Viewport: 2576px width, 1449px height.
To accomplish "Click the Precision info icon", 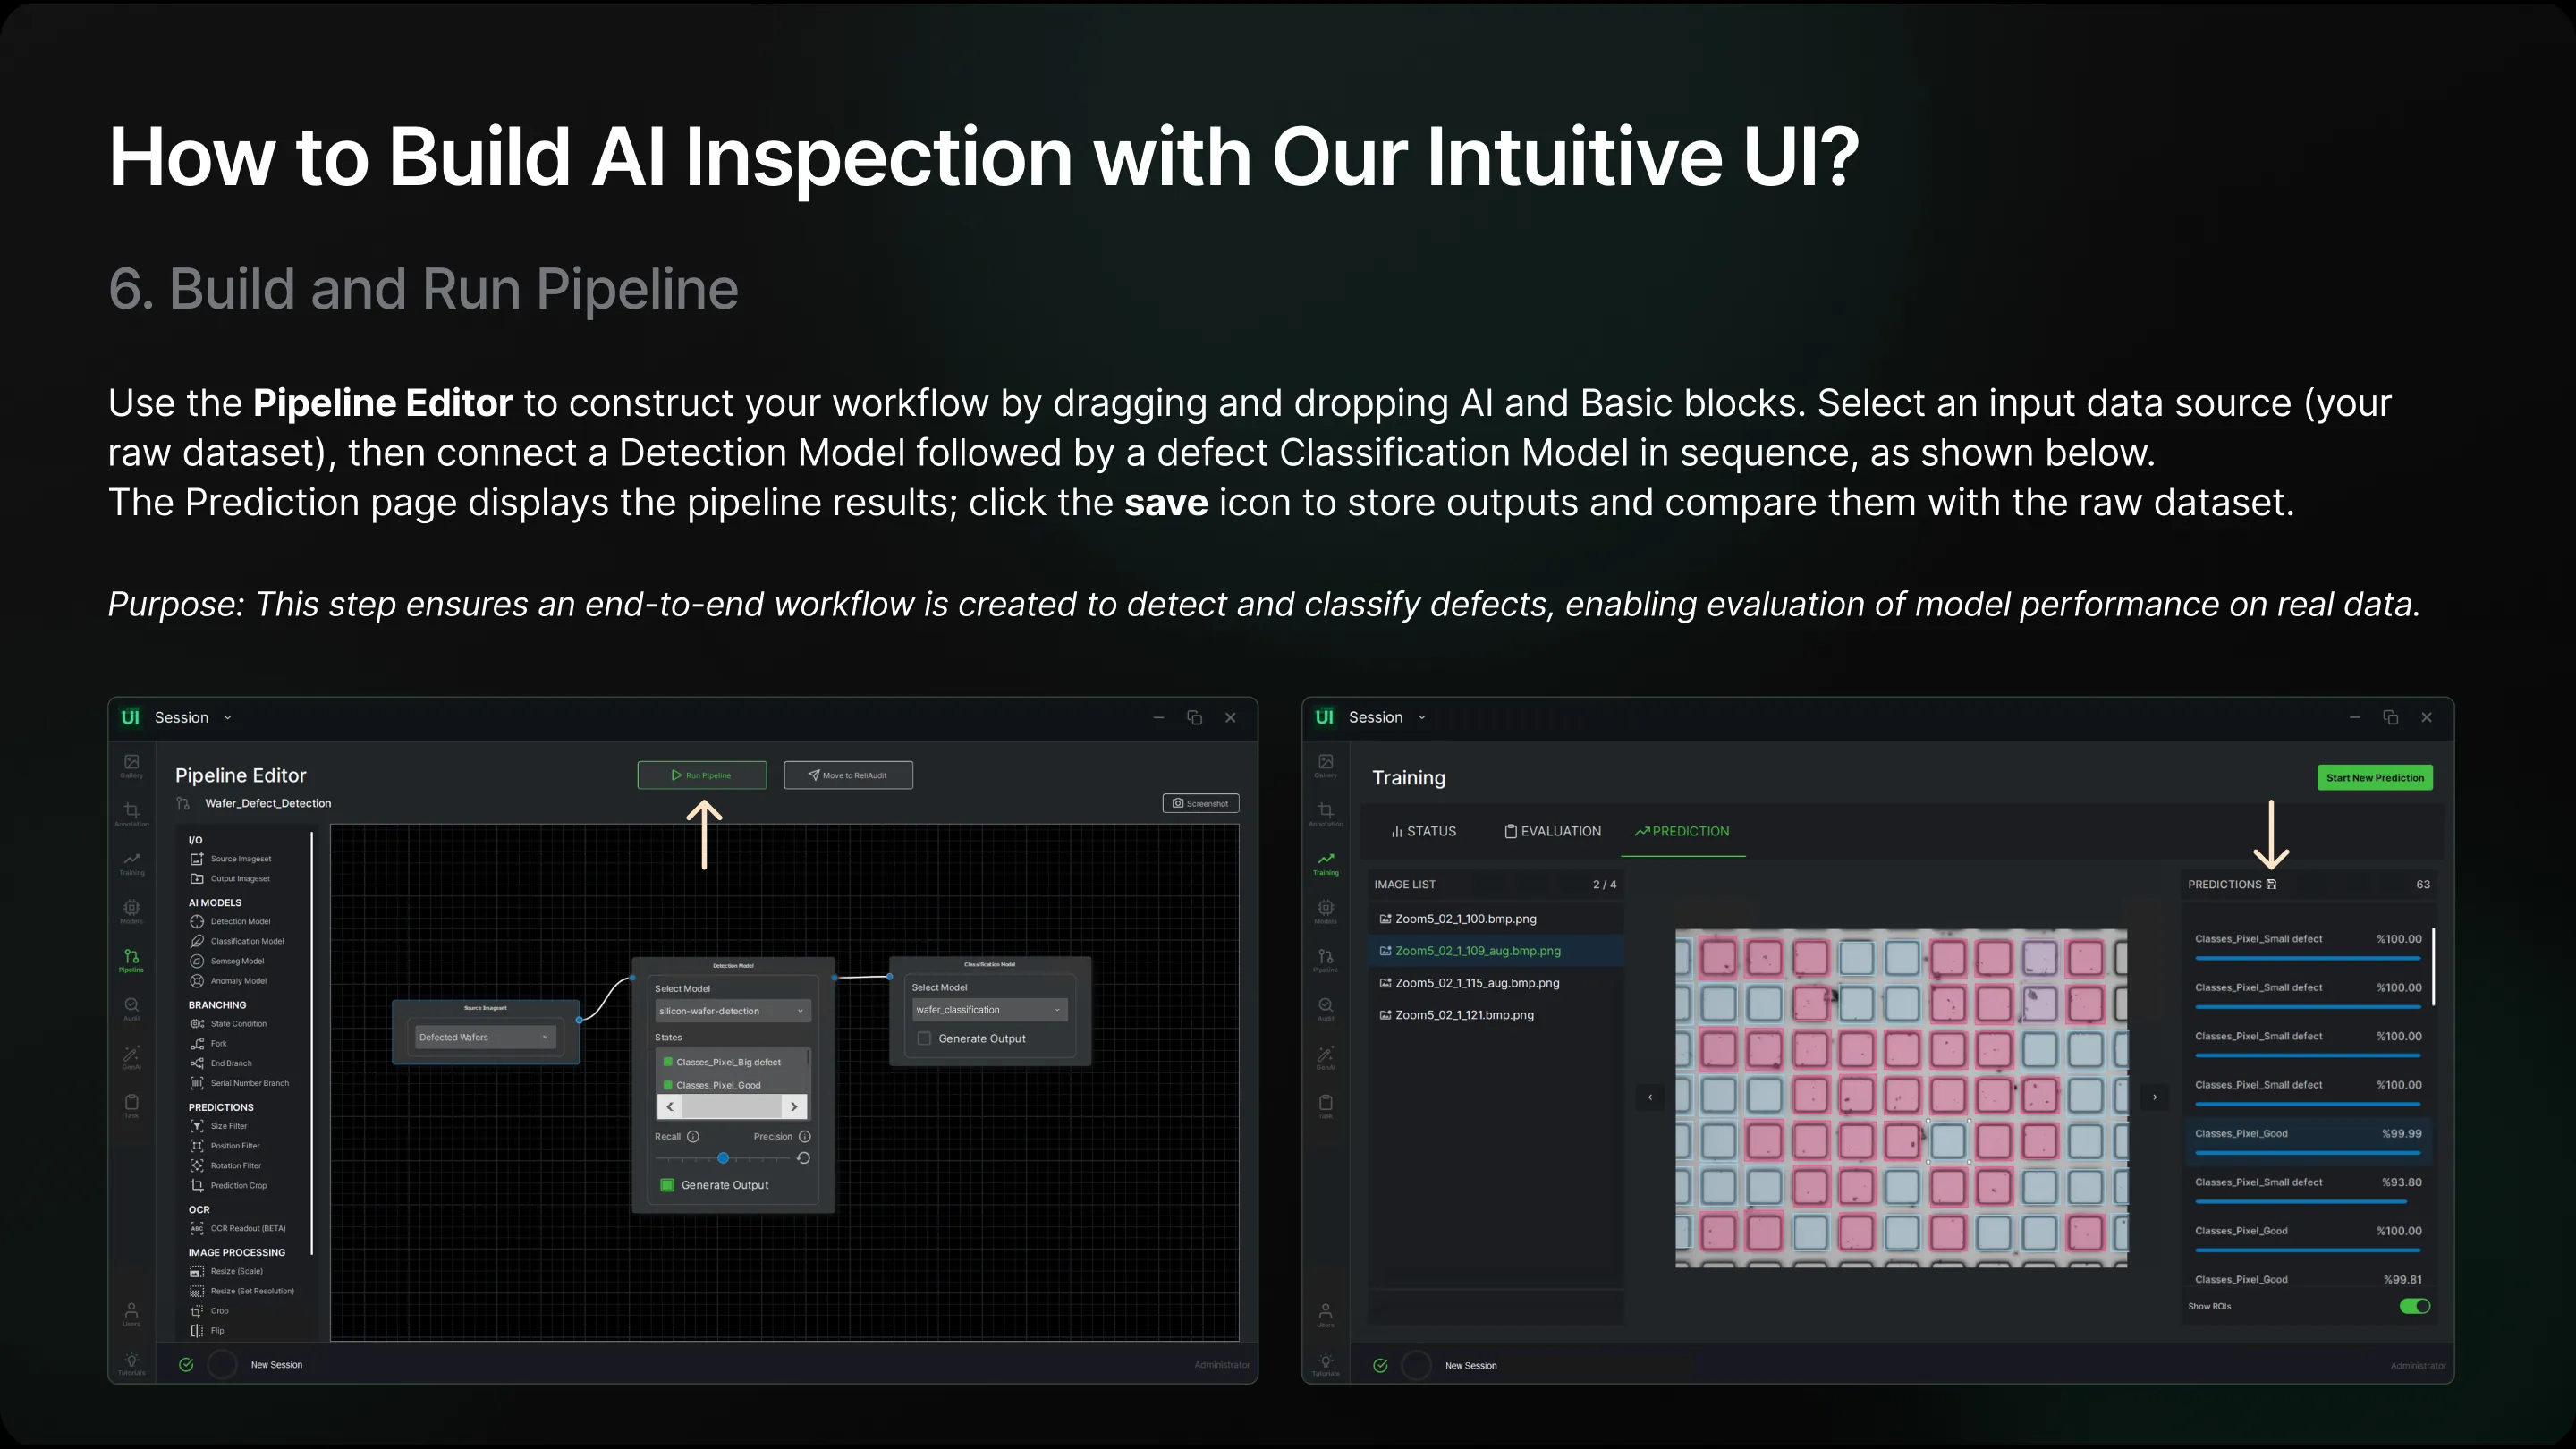I will [x=805, y=1137].
